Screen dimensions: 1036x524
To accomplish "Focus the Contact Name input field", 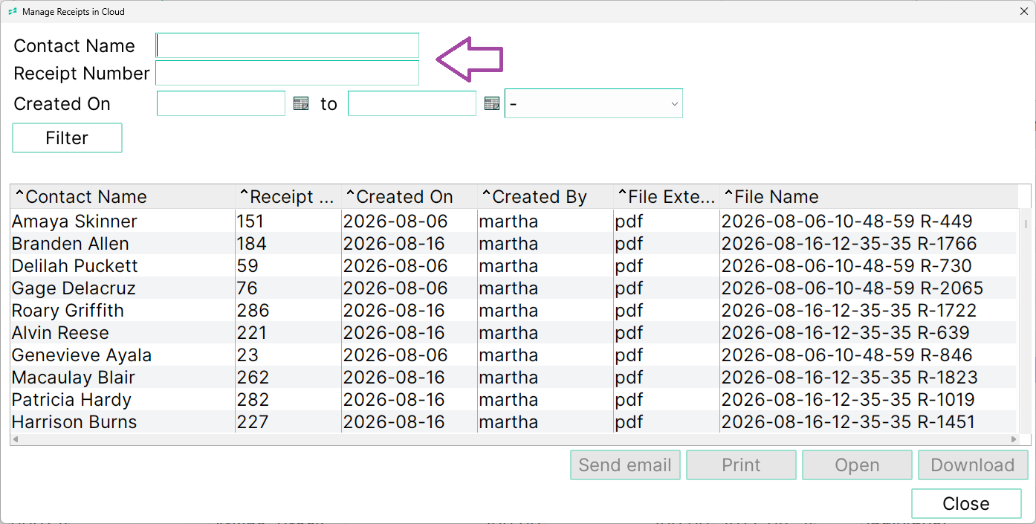I will point(287,46).
